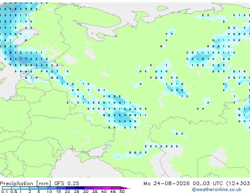Click the '45' legend scale label
250x193 pixels.
[x=113, y=191]
